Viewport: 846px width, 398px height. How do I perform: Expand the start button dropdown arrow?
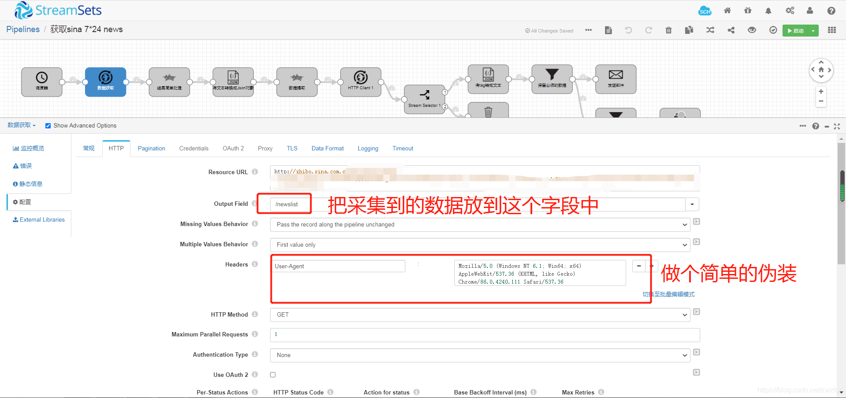[x=813, y=31]
